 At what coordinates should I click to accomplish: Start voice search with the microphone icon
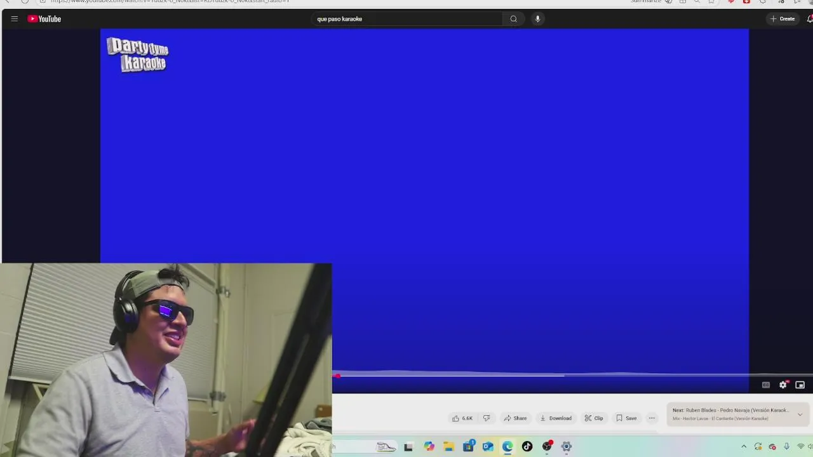click(537, 19)
